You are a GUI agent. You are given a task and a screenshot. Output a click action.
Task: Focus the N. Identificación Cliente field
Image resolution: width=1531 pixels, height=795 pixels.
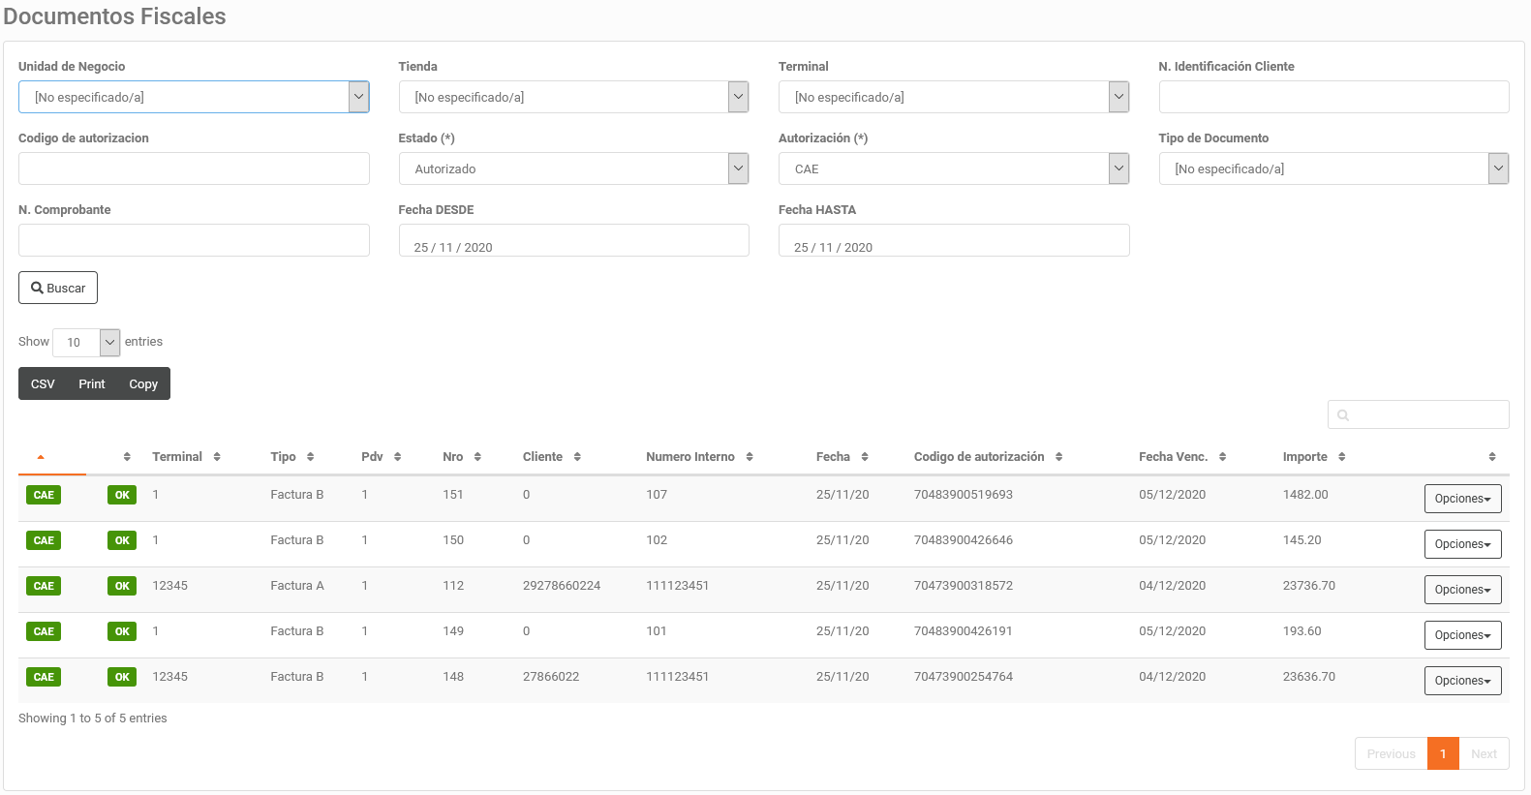coord(1333,97)
